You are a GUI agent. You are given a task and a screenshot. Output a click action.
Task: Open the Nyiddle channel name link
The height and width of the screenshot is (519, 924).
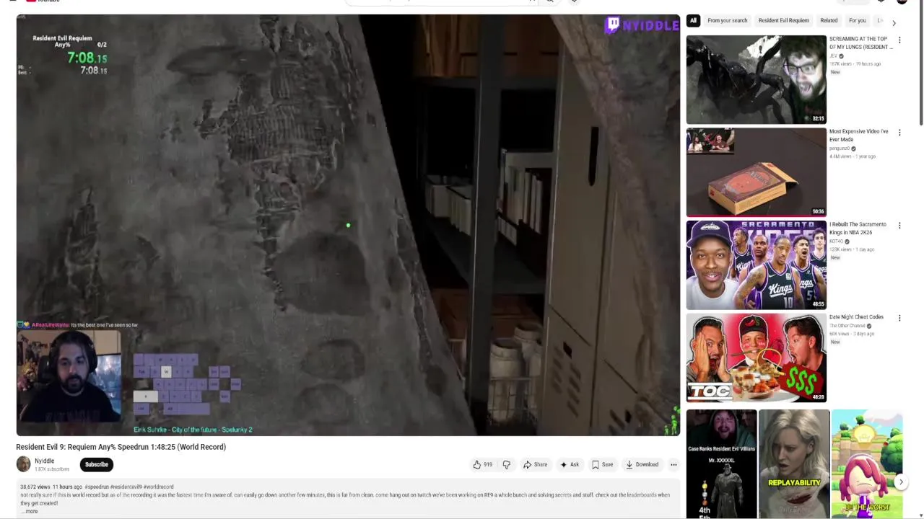pos(45,461)
